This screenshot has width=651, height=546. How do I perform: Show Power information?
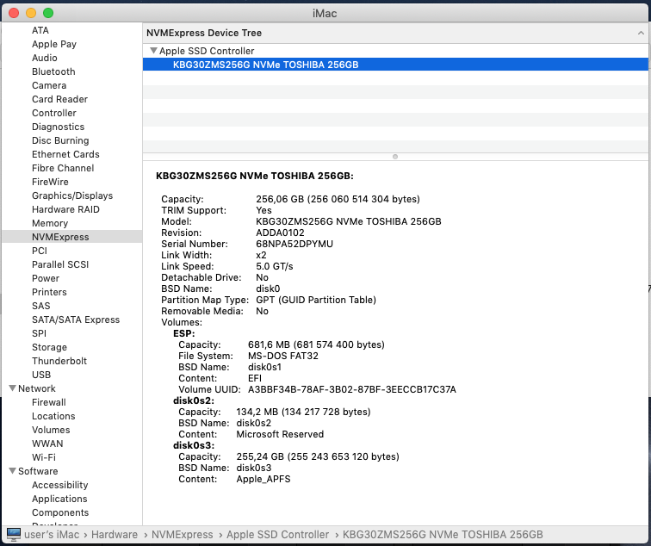click(x=46, y=278)
